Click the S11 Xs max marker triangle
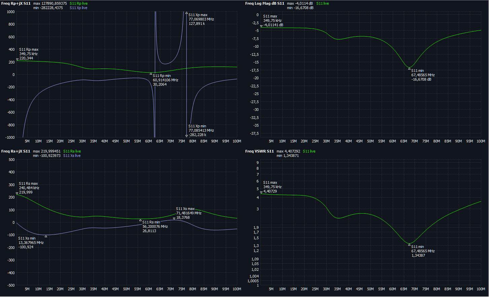 point(174,219)
